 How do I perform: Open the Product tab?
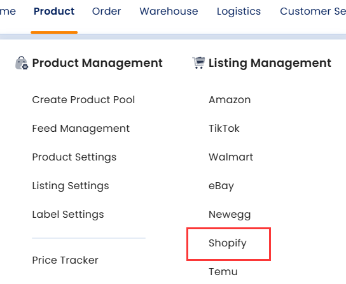click(x=54, y=11)
